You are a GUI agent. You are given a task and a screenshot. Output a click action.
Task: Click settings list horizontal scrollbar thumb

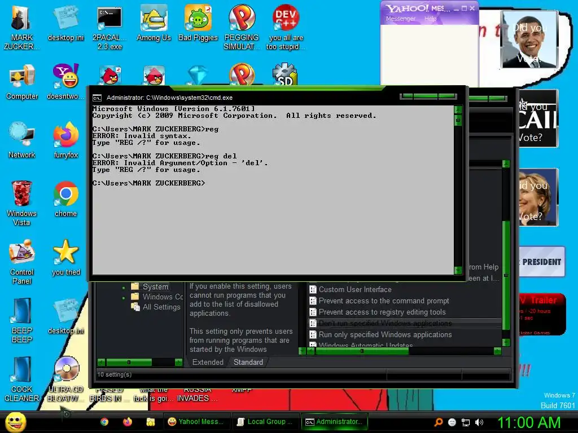click(362, 351)
